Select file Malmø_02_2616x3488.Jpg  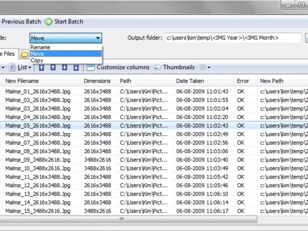point(38,100)
